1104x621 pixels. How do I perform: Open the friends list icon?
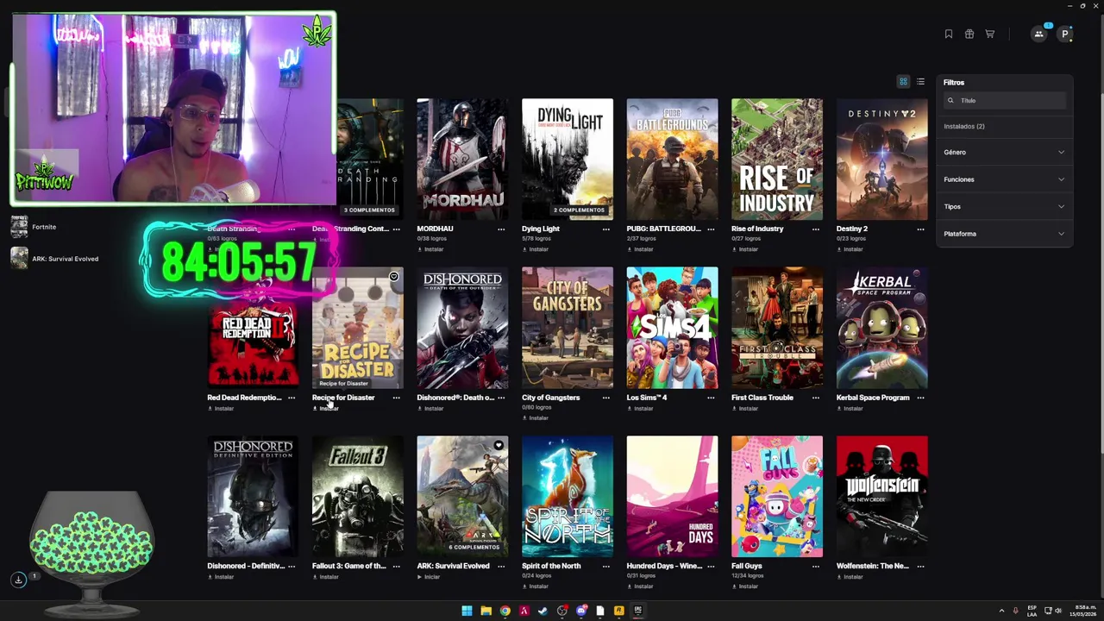click(1039, 34)
